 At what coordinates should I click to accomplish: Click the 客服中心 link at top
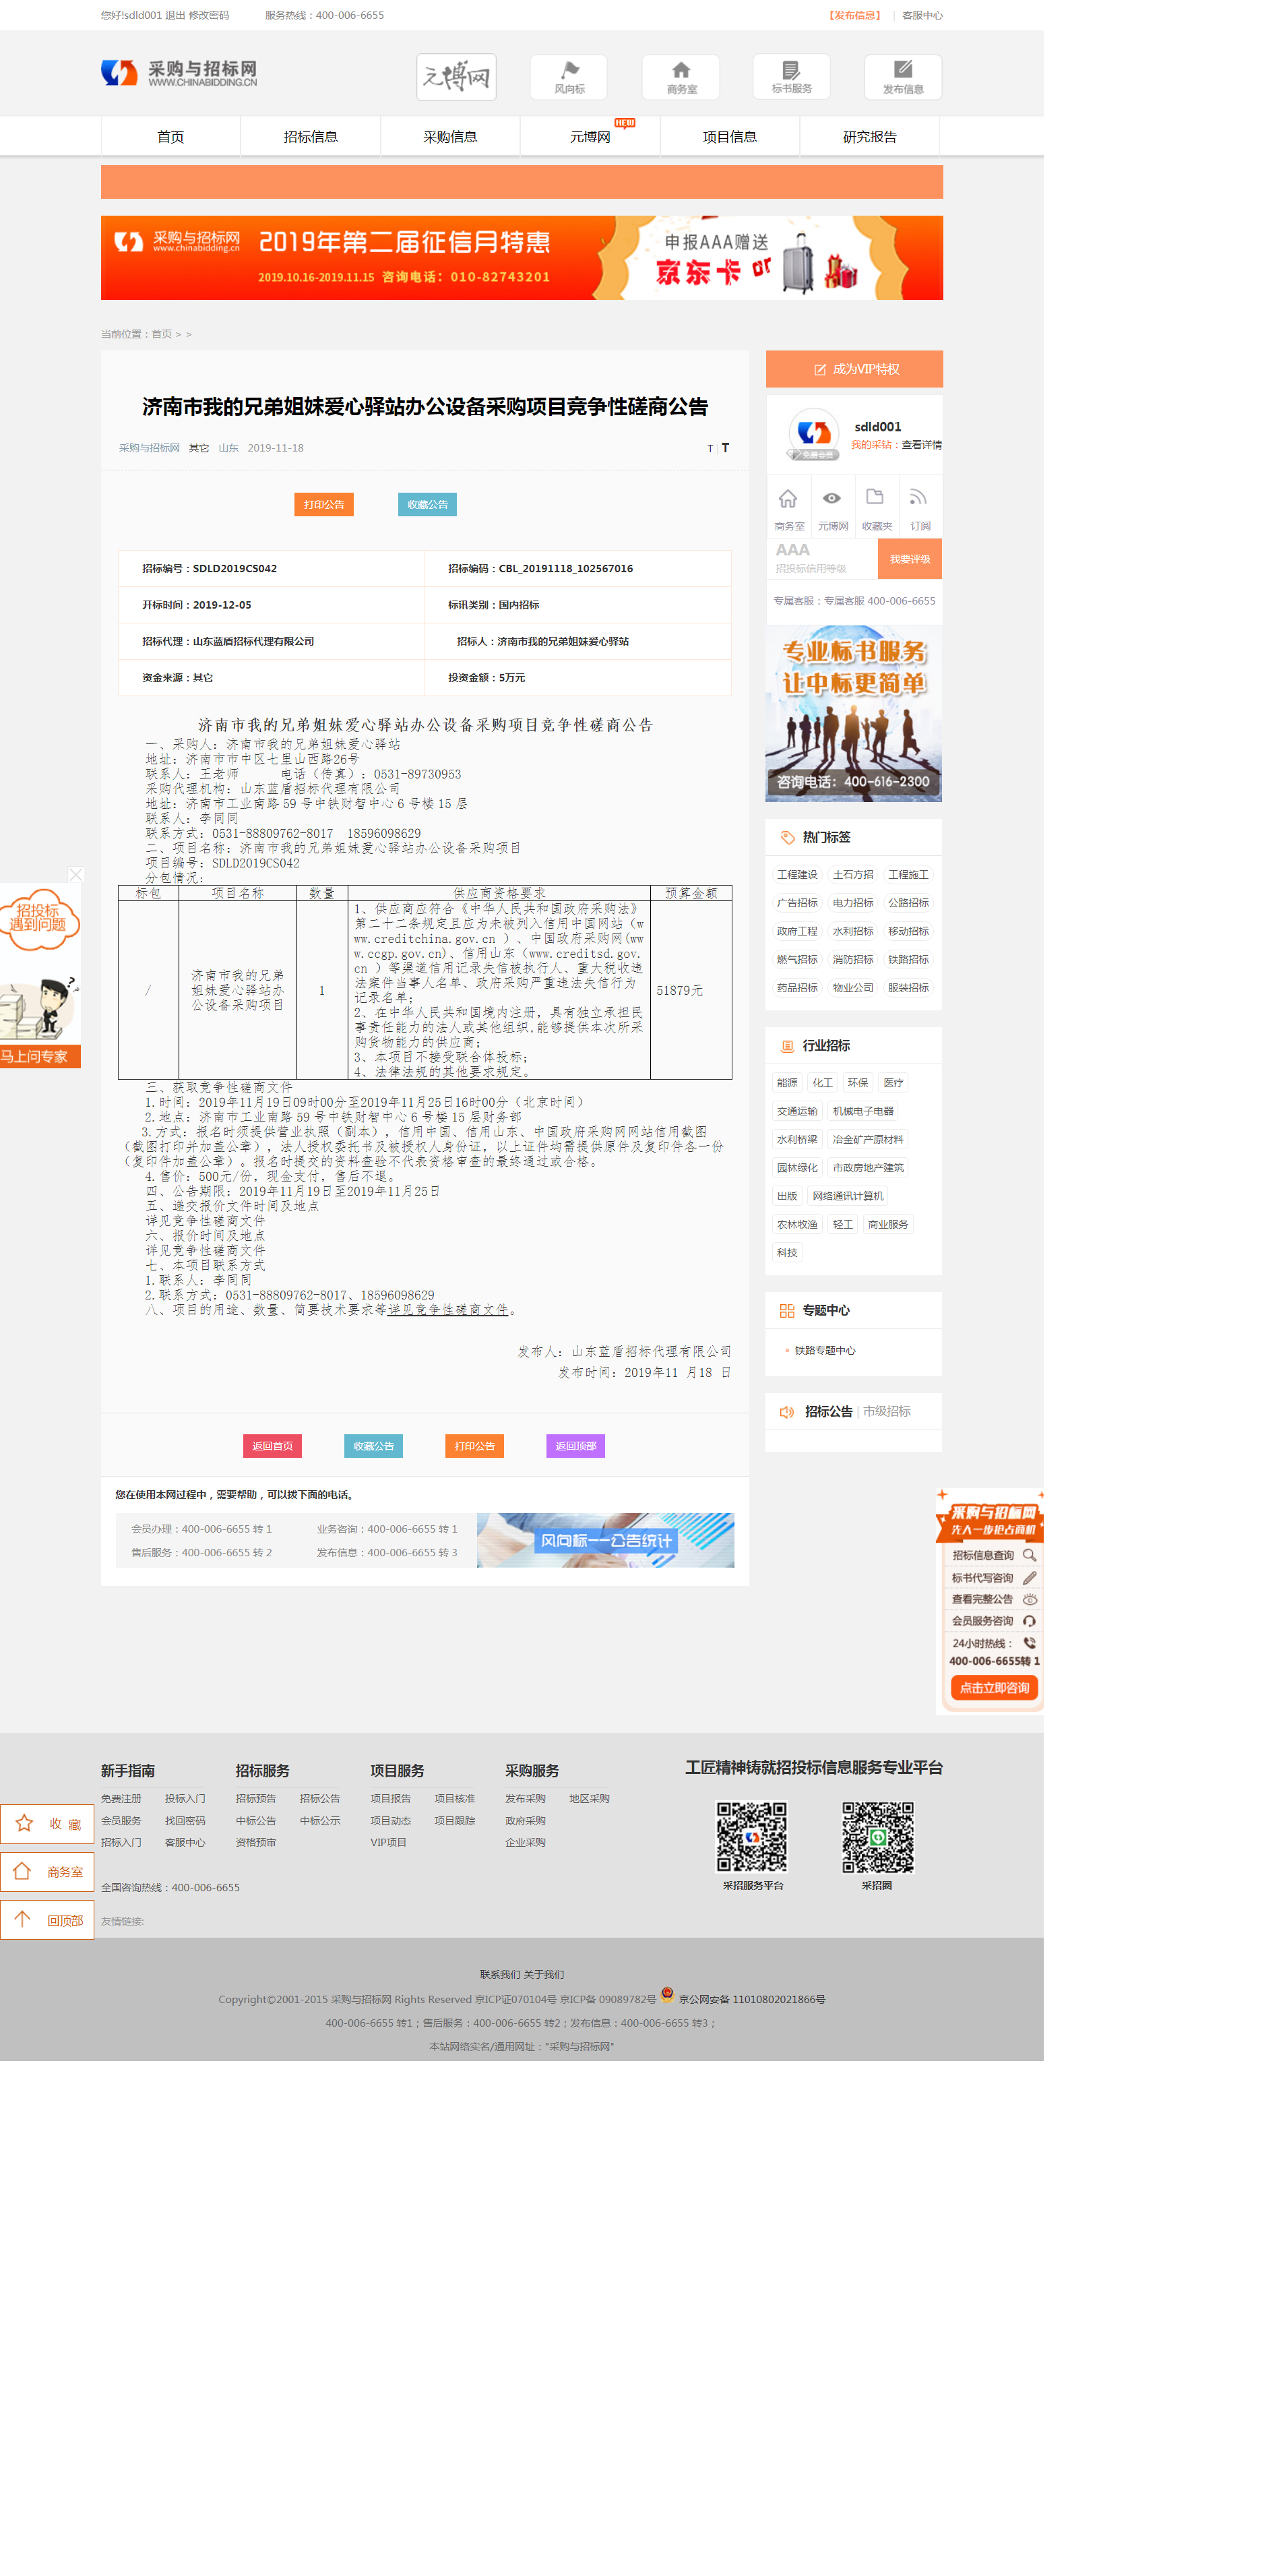[x=922, y=15]
